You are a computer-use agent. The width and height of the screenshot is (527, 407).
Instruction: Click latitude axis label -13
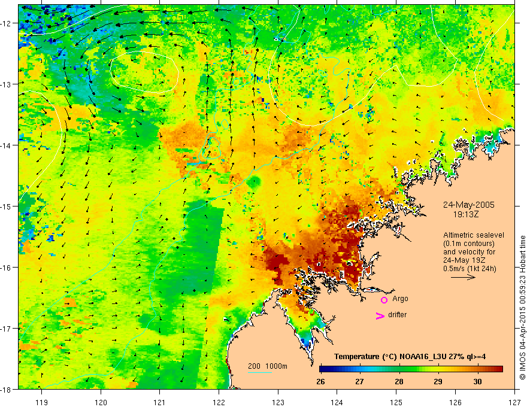[6, 84]
